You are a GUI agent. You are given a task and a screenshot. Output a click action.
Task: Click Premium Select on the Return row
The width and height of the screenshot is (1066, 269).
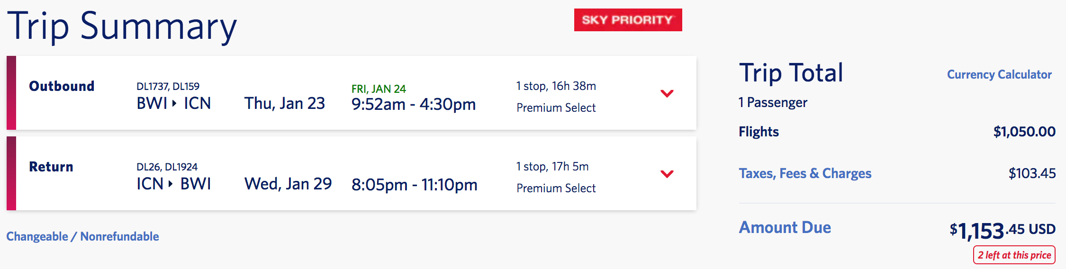tap(556, 188)
